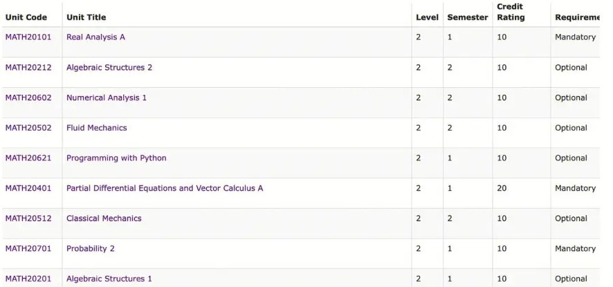
Task: View the Numerical Analysis 1 unit
Action: (x=106, y=98)
